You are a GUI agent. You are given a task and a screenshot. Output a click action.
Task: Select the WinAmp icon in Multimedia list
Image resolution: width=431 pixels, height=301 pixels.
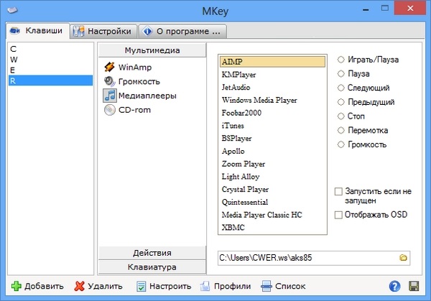coord(109,67)
